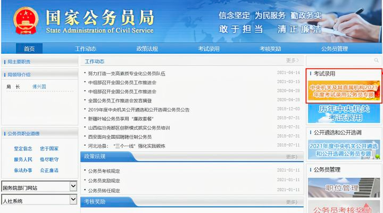Open the 2021年度考试录用公务员专题 banner
383x213 pixels.
pos(344,90)
